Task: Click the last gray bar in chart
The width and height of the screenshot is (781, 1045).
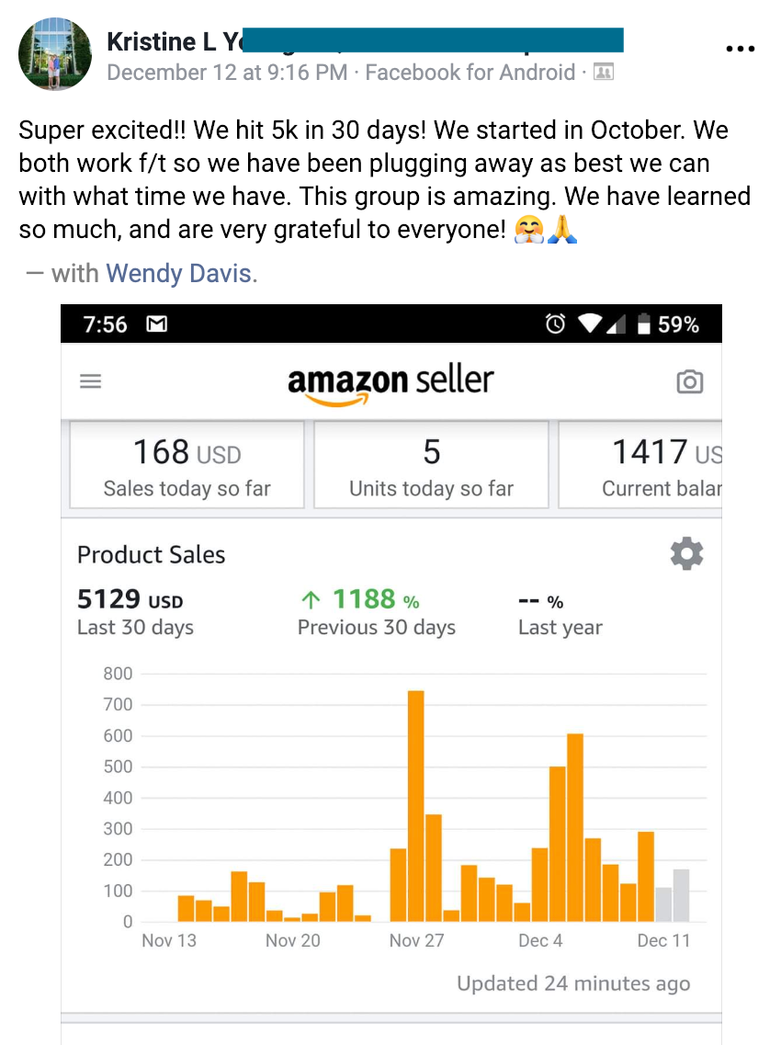Action: (681, 895)
